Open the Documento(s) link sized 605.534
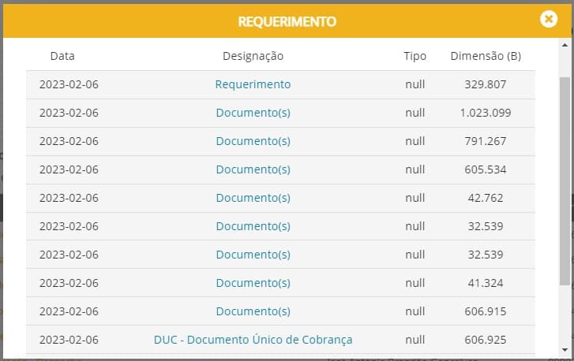 253,169
